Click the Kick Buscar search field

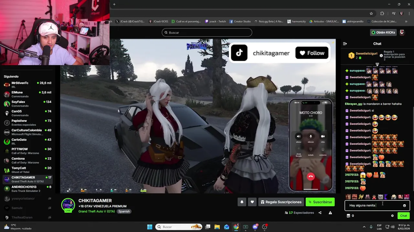click(x=207, y=33)
